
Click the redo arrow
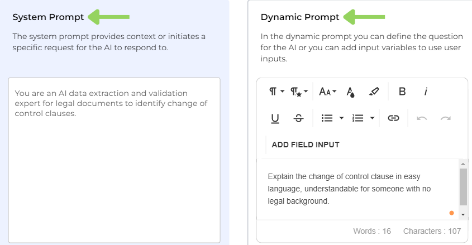click(x=445, y=118)
